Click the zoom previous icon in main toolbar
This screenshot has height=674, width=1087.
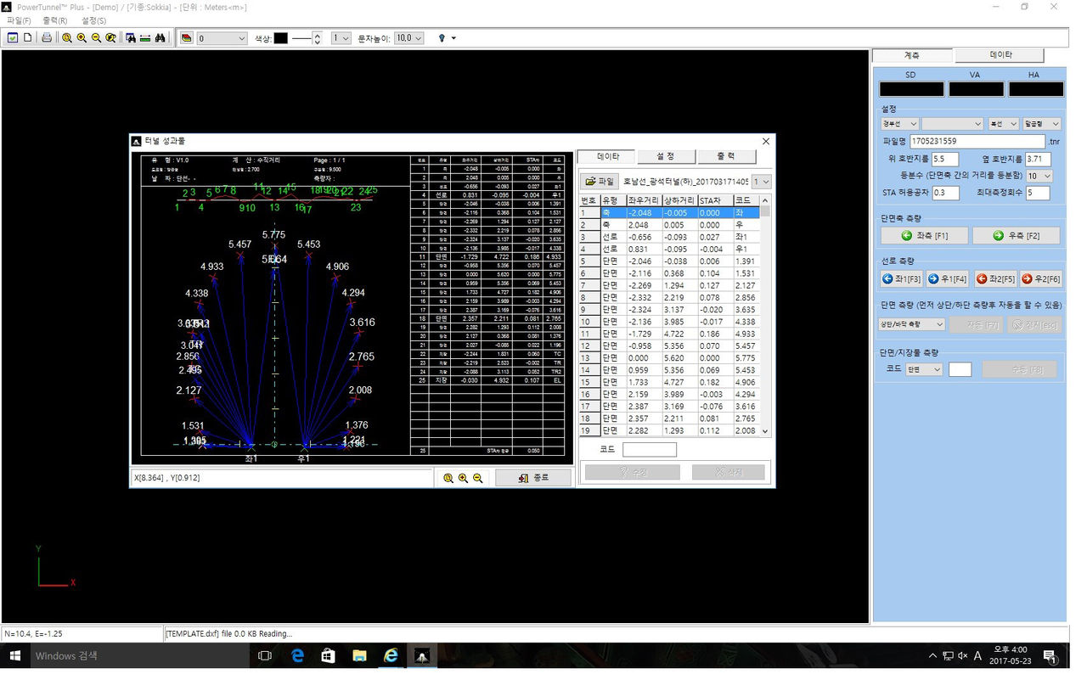(x=110, y=38)
